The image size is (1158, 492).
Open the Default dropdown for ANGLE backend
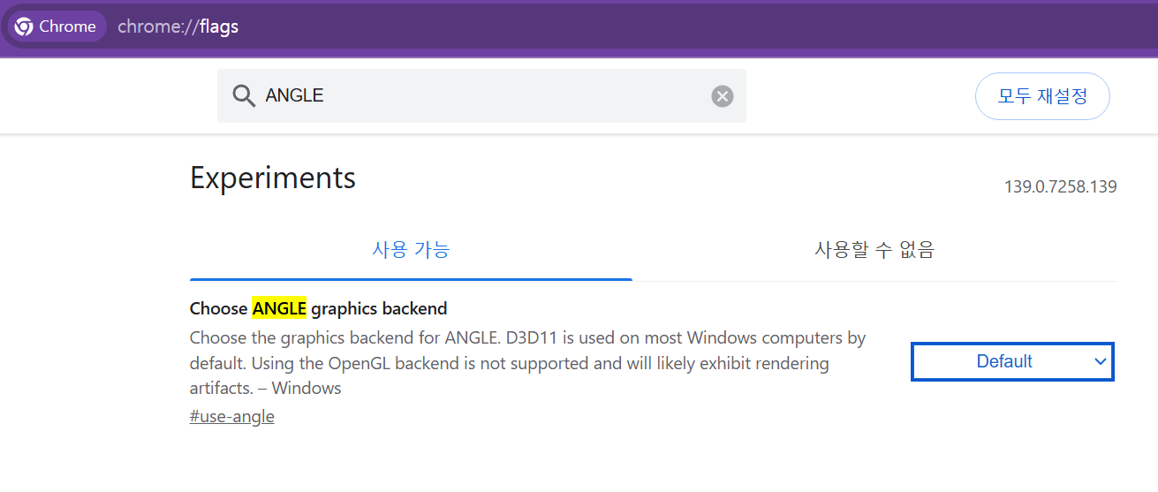pyautogui.click(x=1012, y=361)
